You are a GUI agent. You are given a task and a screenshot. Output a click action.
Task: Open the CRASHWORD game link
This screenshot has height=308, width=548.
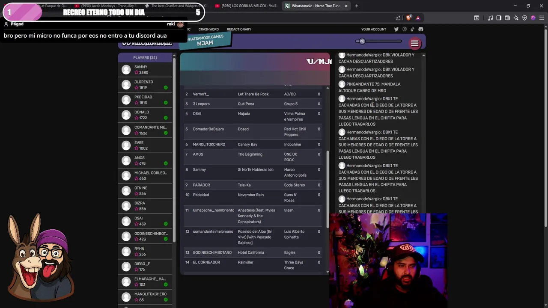click(x=208, y=29)
